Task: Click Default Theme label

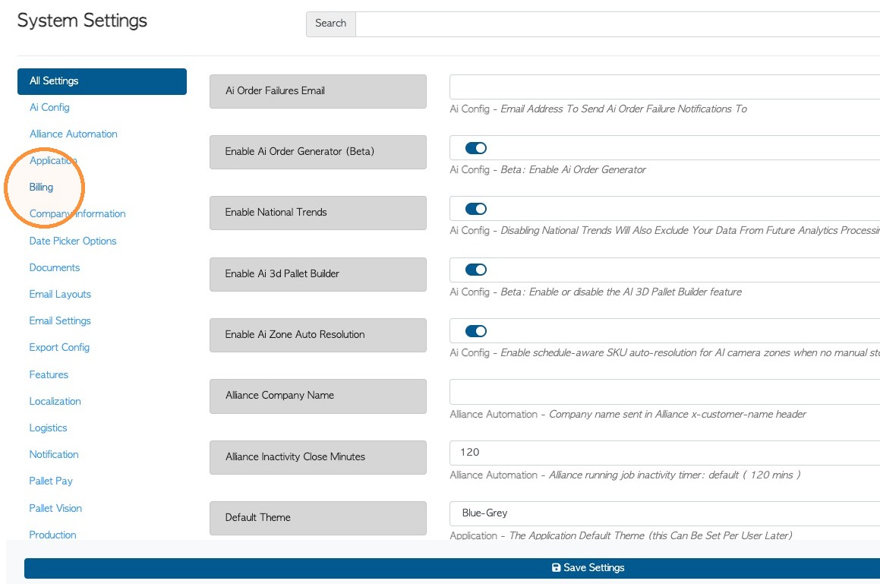Action: coord(318,518)
